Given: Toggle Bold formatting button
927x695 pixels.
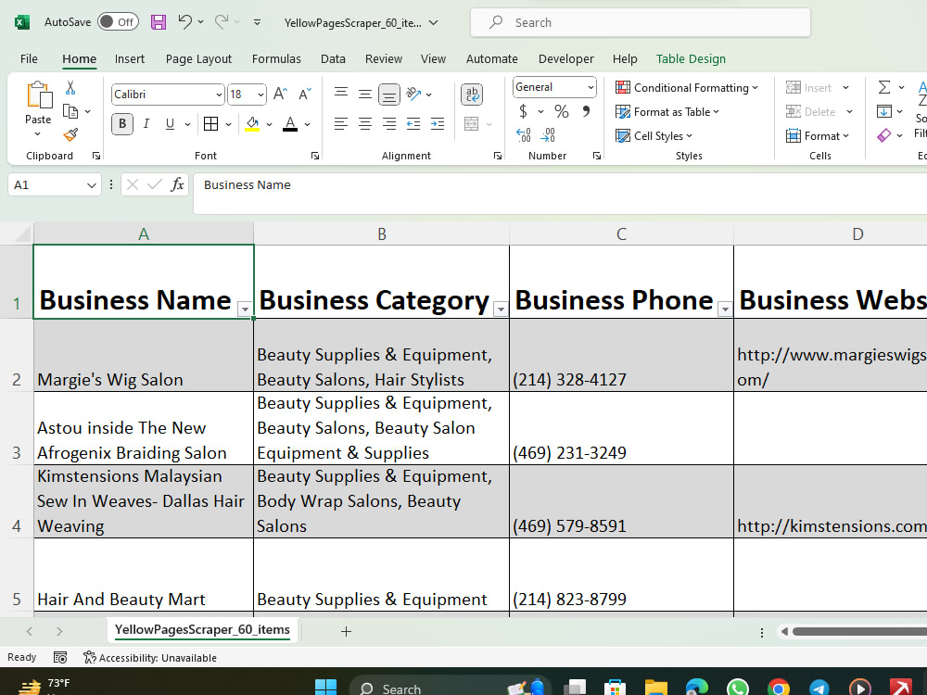Looking at the screenshot, I should [122, 123].
